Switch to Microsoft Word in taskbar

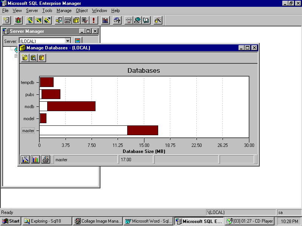click(148, 221)
